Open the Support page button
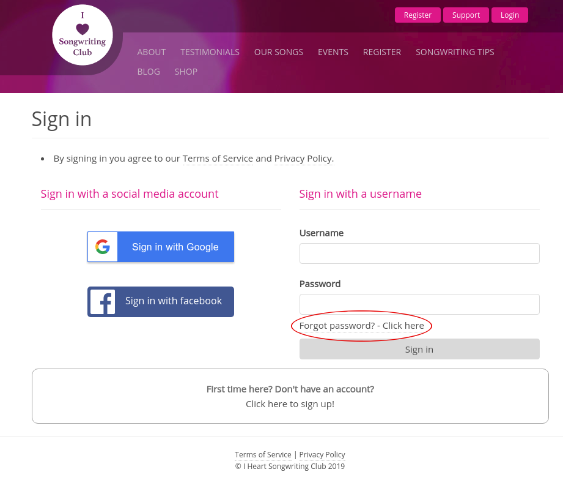563x480 pixels. 466,15
